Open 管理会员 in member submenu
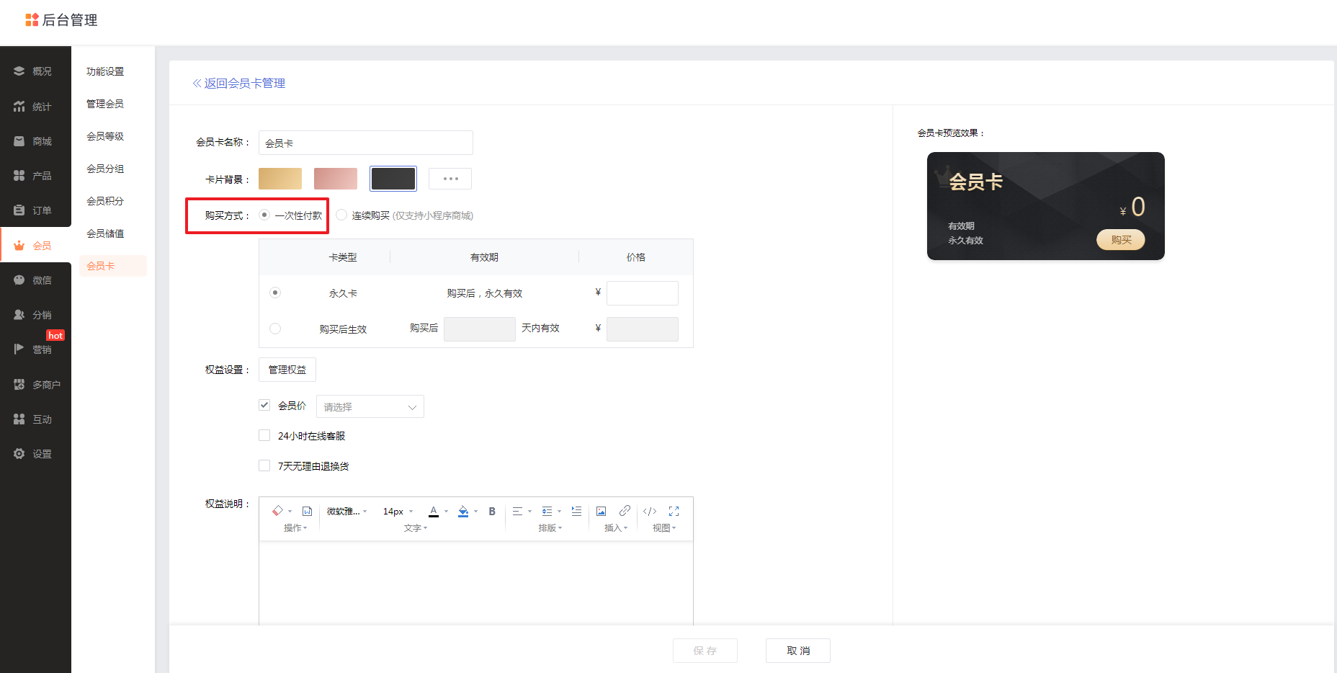 (105, 104)
